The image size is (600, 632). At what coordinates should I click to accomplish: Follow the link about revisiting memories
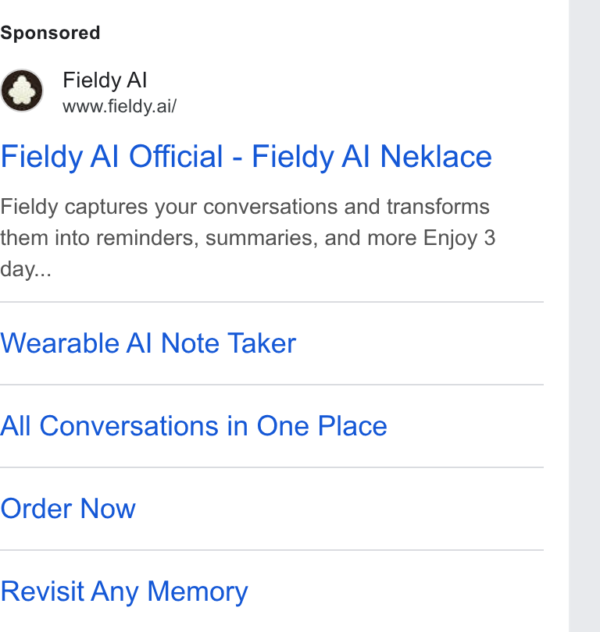124,591
